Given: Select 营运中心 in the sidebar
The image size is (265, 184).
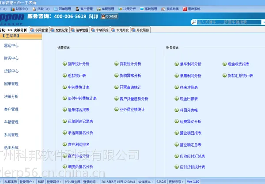Looking at the screenshot, I should [11, 45].
